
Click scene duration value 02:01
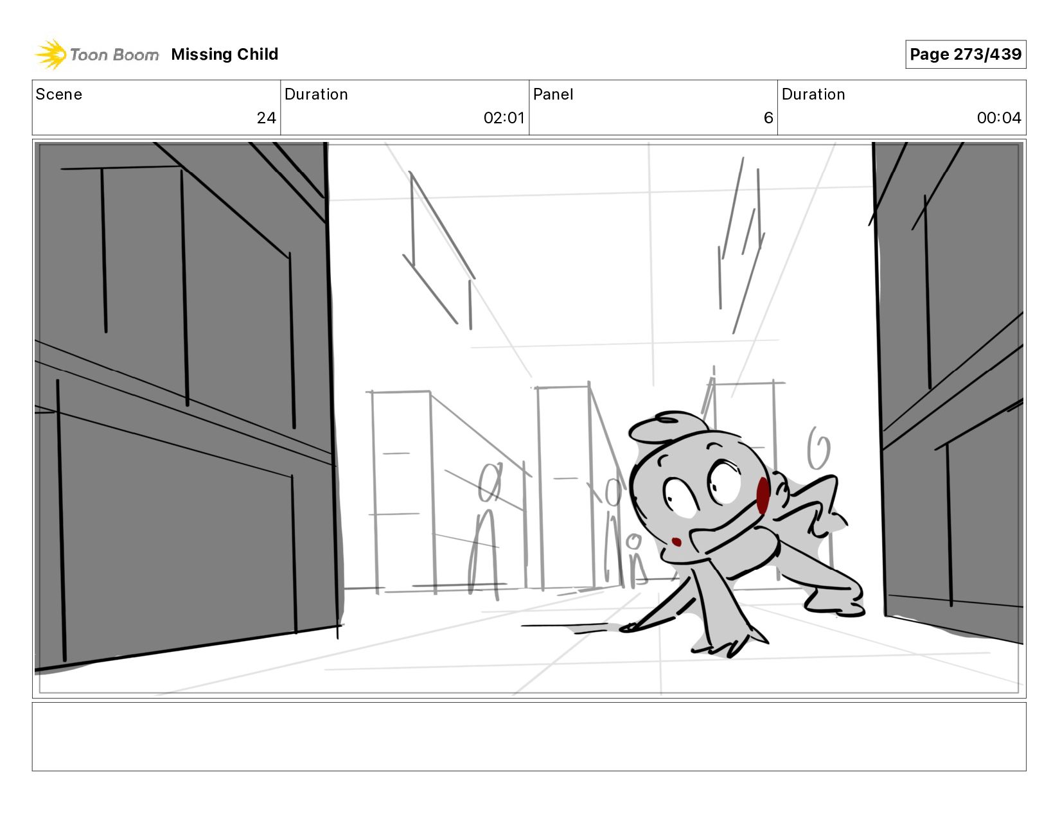pos(504,118)
